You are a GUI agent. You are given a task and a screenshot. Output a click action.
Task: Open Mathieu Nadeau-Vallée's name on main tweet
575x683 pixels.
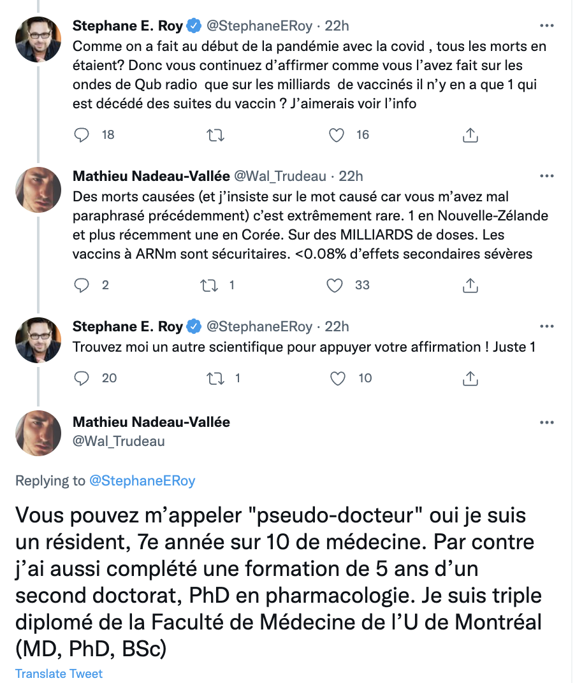tap(151, 422)
